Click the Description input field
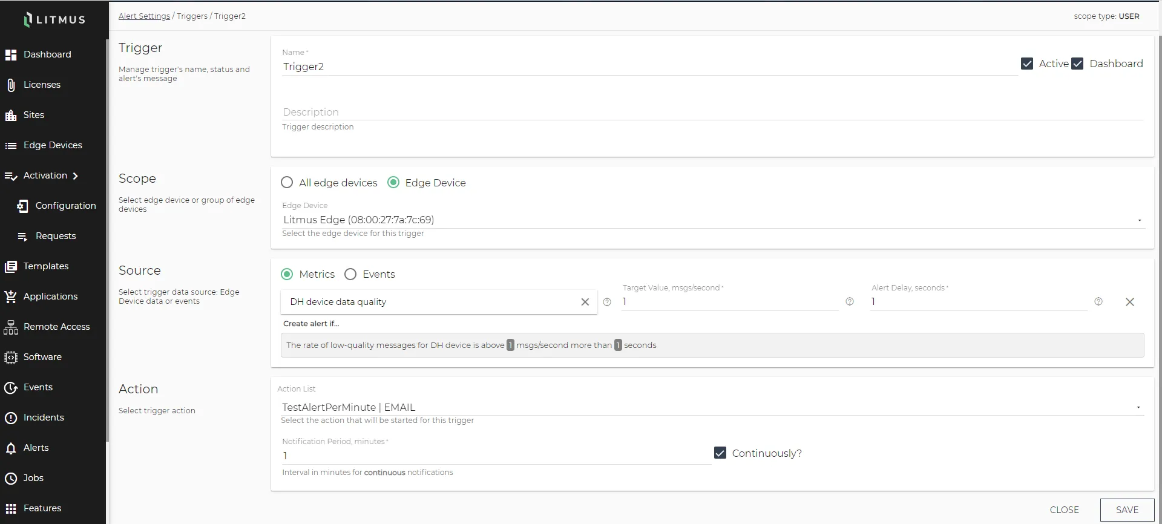 712,112
